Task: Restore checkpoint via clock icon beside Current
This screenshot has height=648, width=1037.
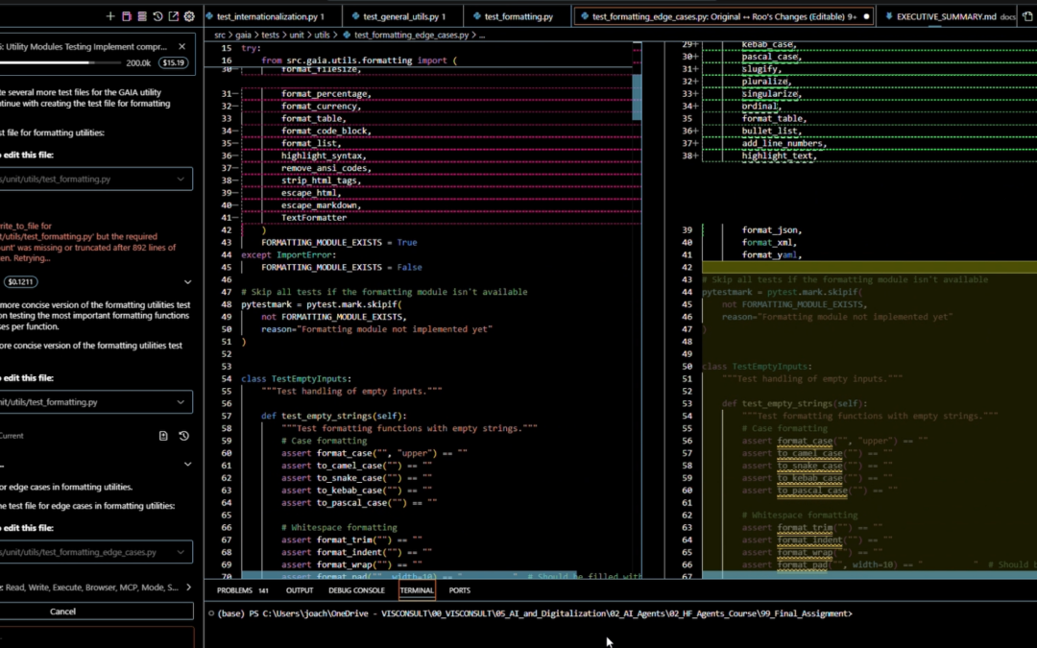Action: click(183, 436)
